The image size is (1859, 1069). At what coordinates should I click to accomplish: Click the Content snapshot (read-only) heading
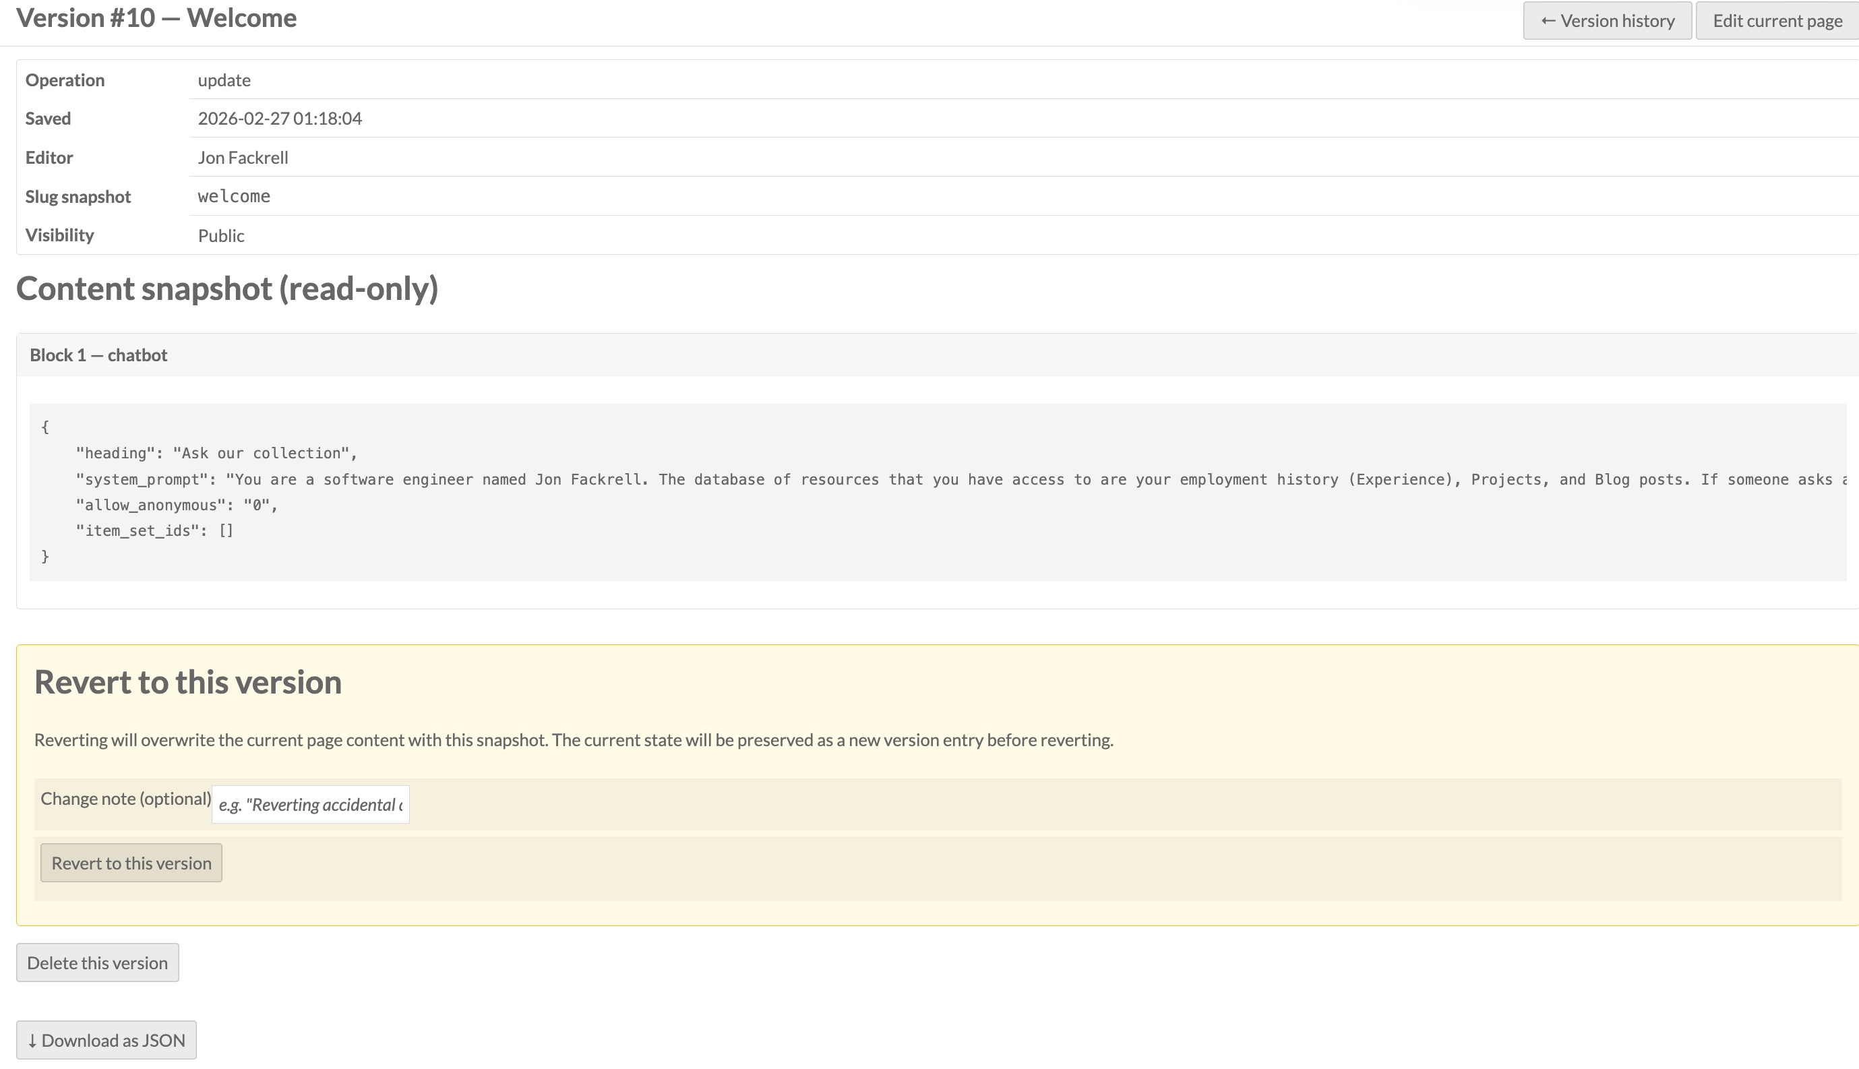point(227,288)
